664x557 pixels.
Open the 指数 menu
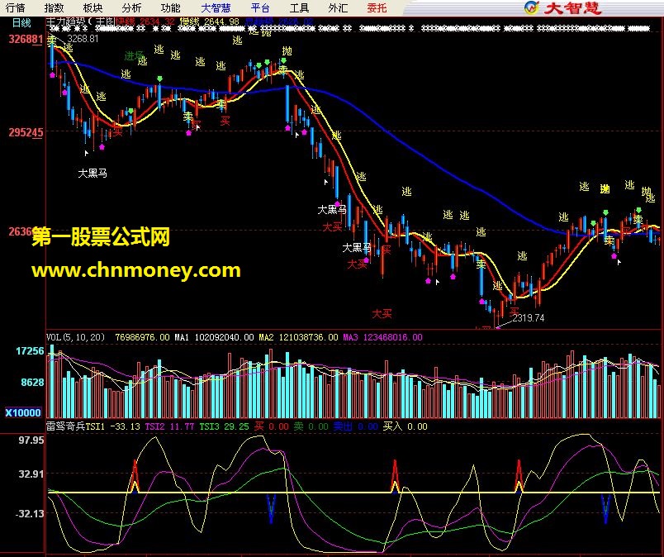click(54, 7)
